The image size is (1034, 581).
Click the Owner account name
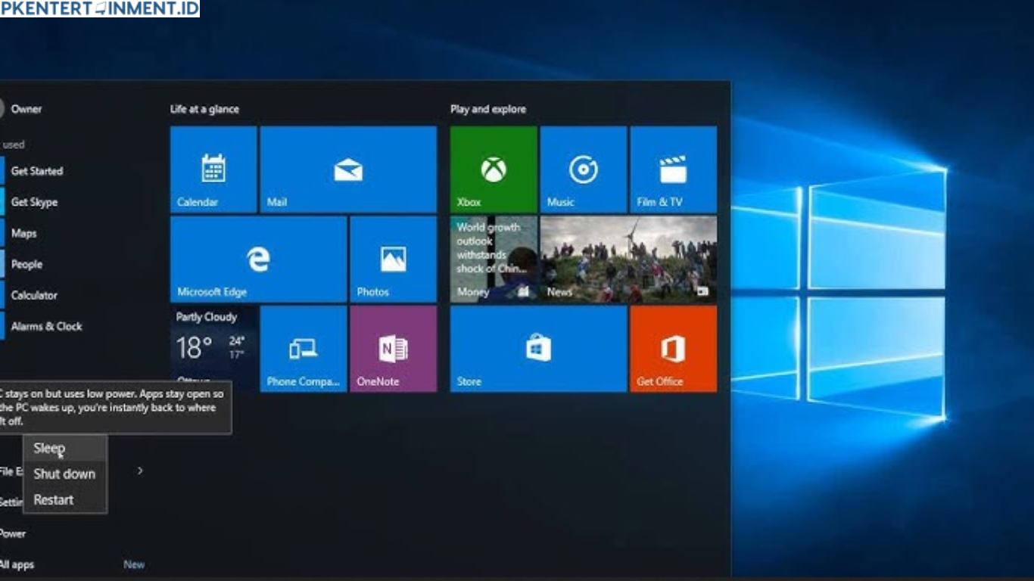coord(26,109)
